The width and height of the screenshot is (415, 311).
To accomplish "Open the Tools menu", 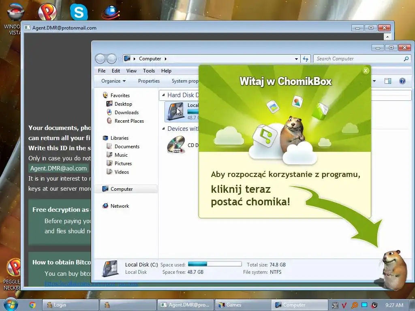I will 149,70.
